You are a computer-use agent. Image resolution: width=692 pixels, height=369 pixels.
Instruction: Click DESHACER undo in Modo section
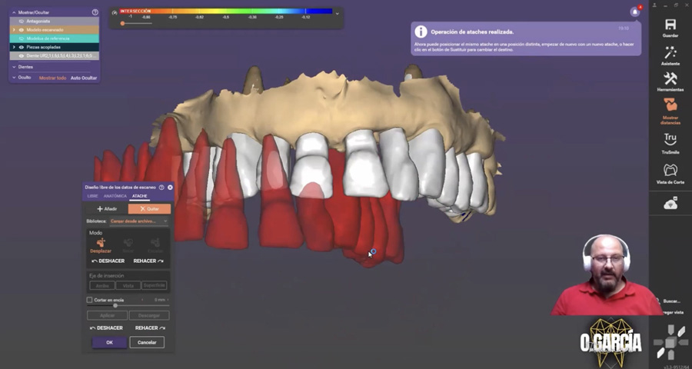pyautogui.click(x=108, y=261)
